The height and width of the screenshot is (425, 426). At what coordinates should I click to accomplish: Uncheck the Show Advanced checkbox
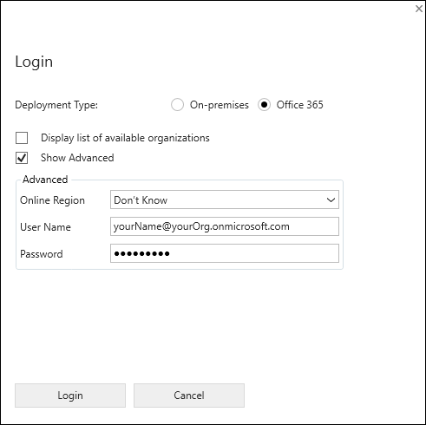[x=22, y=158]
